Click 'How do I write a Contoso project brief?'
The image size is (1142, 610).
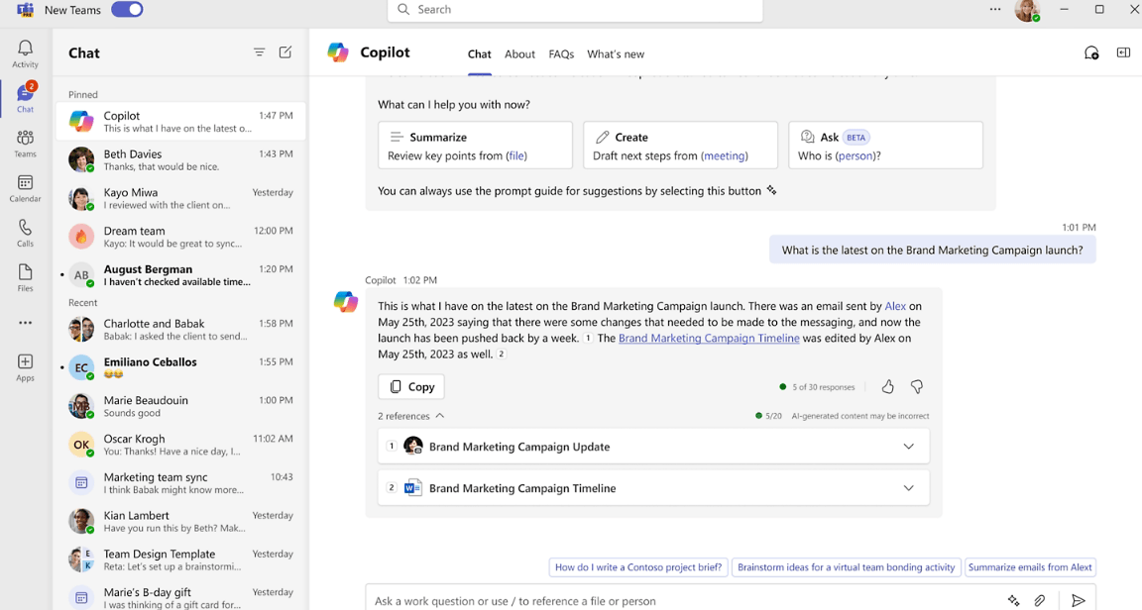[x=638, y=567]
